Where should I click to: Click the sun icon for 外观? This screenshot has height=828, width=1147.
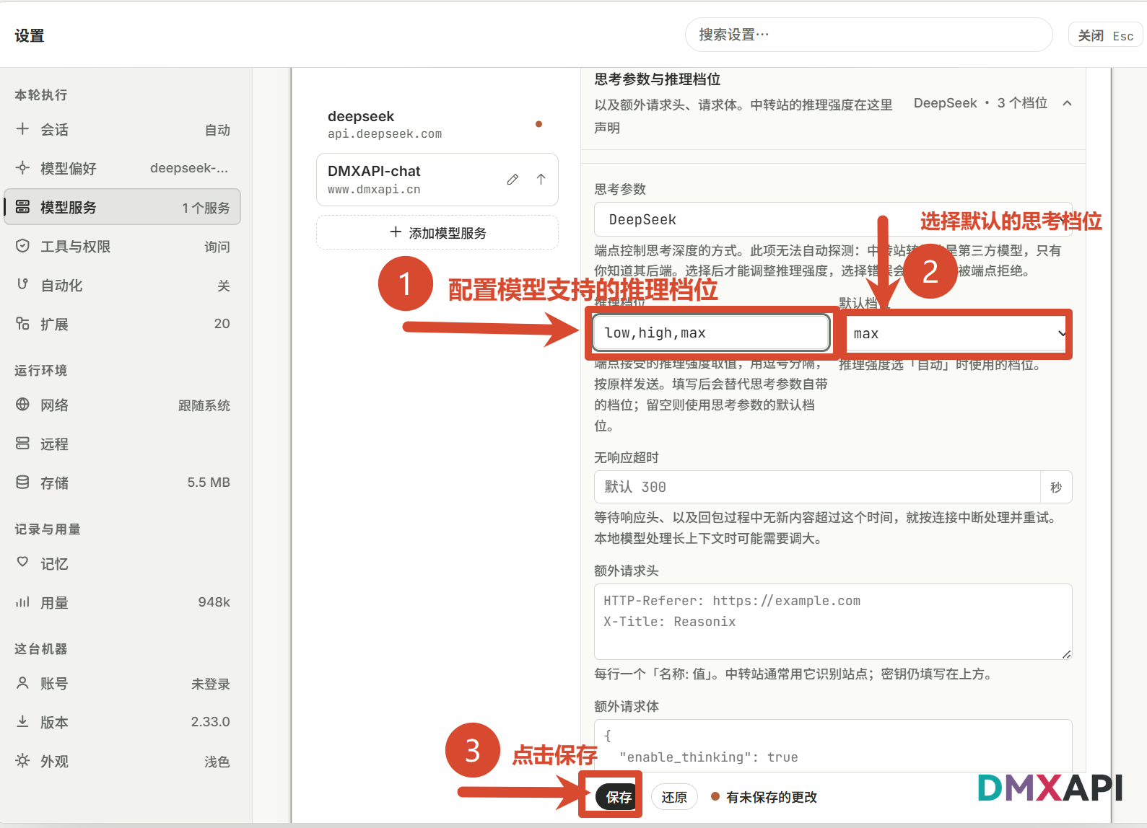(x=22, y=761)
